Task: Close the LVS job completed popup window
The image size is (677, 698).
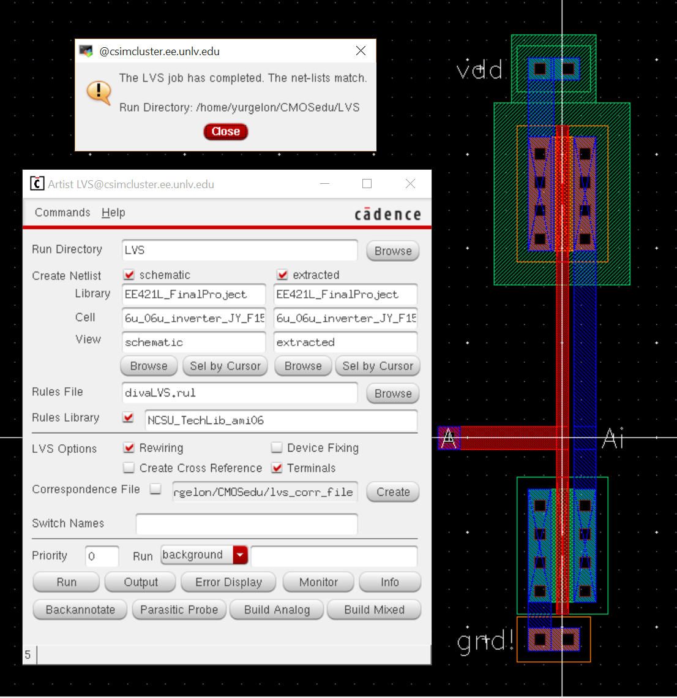Action: [361, 51]
